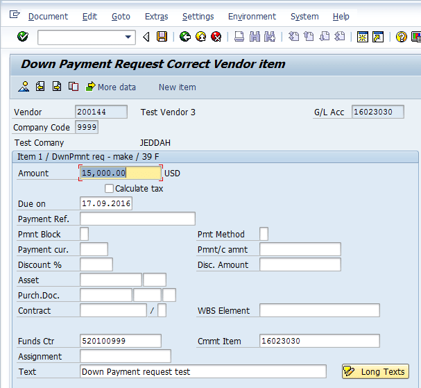
Task: Open the customize local layout icon
Action: 416,37
